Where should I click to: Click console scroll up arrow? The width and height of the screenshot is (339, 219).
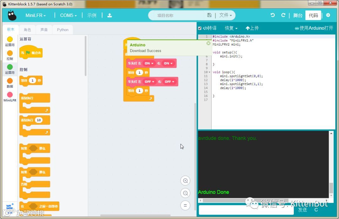click(331, 133)
